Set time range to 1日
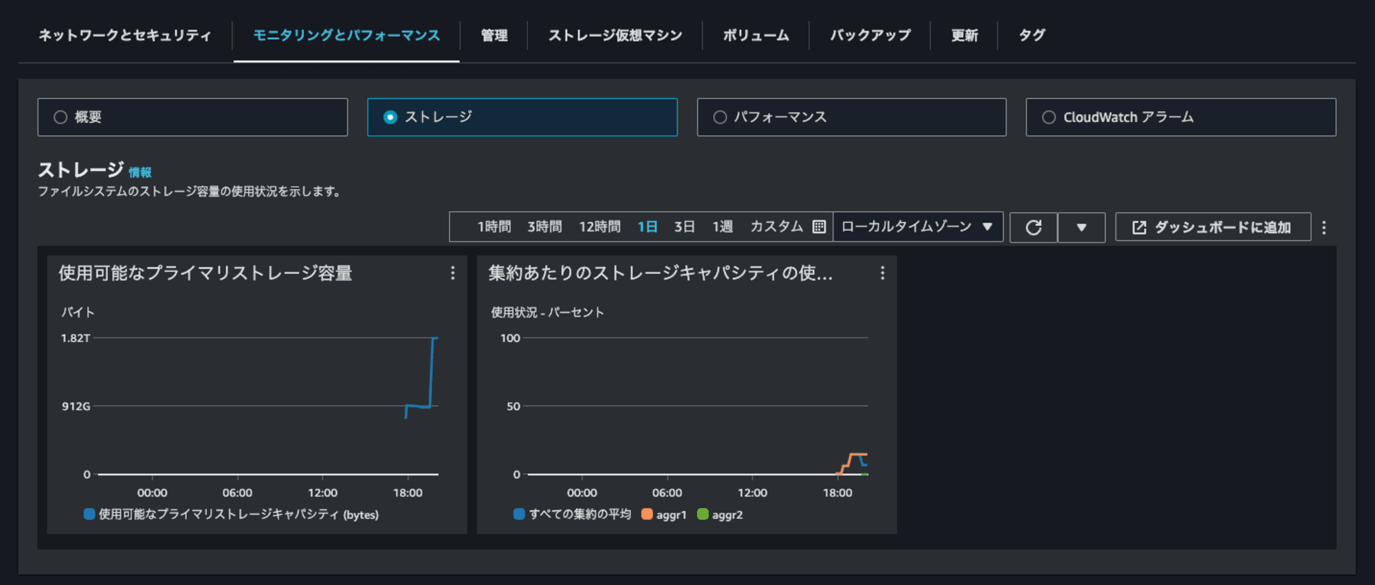The image size is (1375, 585). pos(648,227)
